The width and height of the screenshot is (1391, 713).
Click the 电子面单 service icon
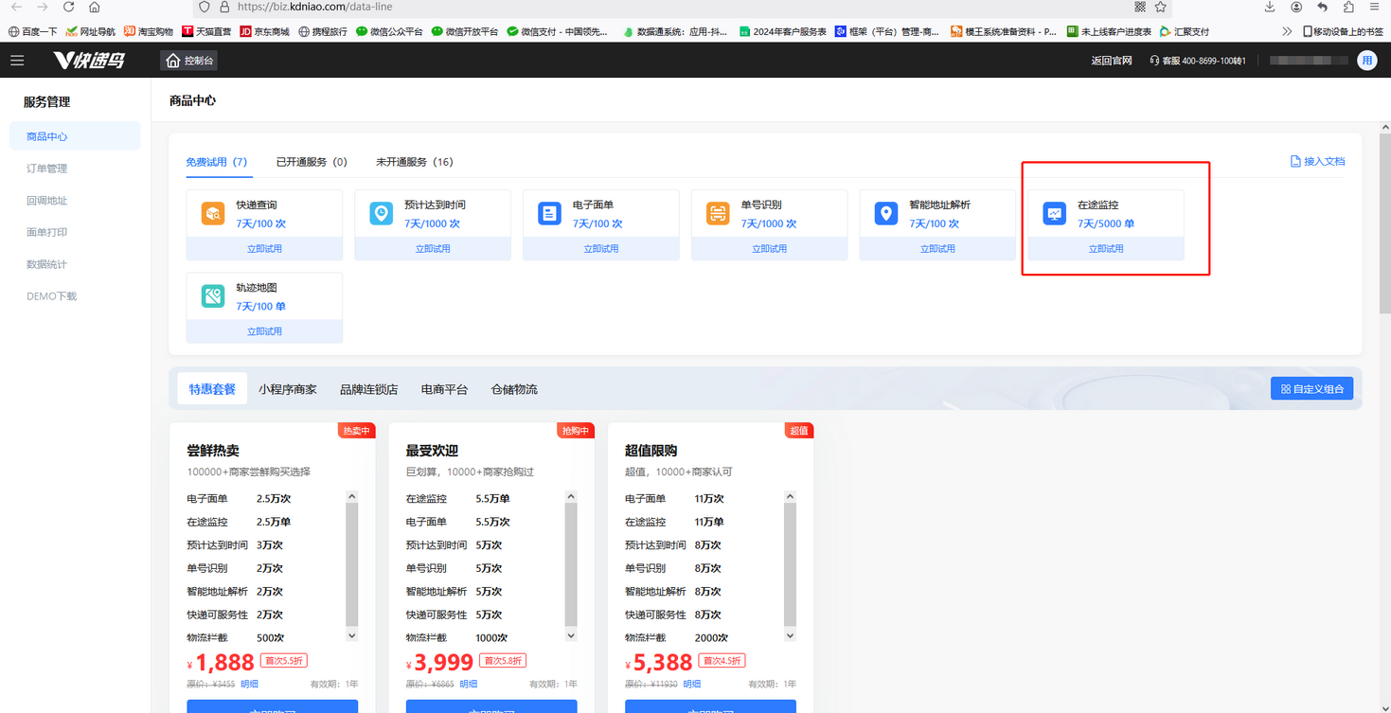coord(549,214)
